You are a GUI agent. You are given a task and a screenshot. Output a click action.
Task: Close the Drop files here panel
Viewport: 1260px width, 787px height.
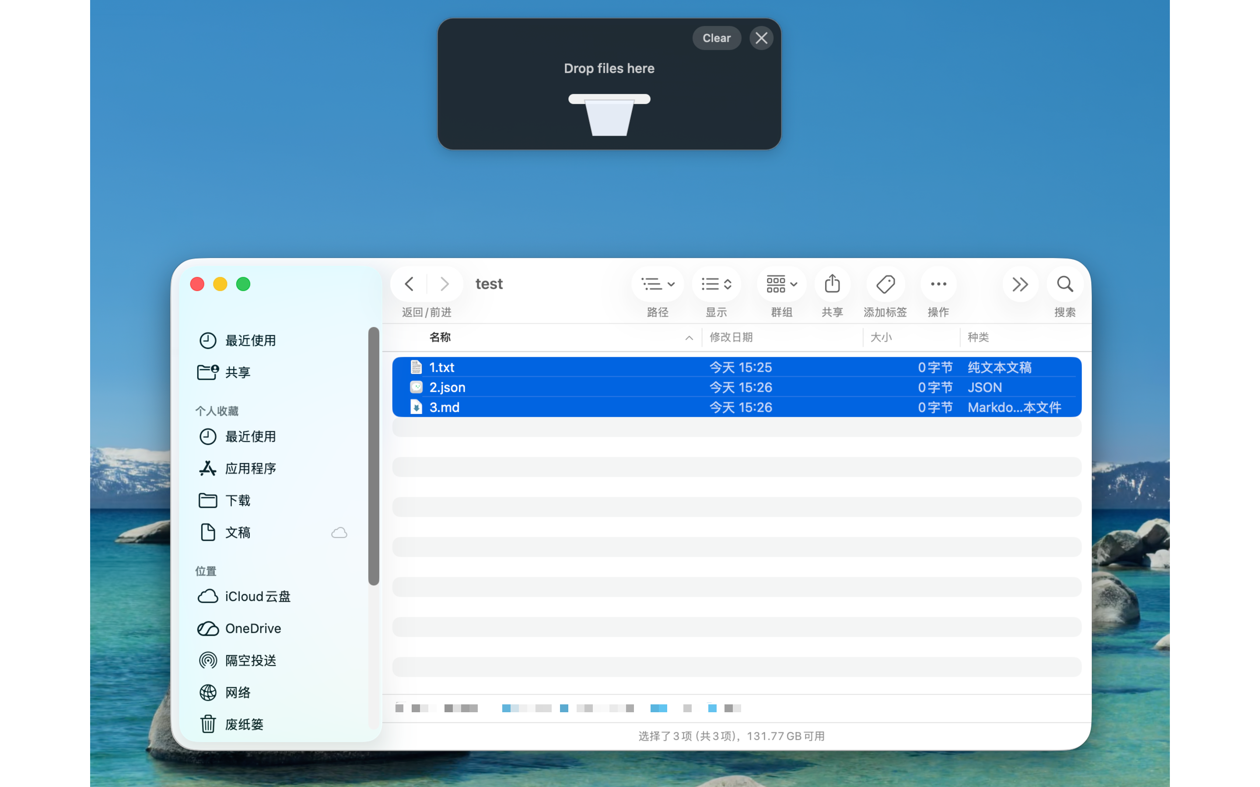coord(761,38)
